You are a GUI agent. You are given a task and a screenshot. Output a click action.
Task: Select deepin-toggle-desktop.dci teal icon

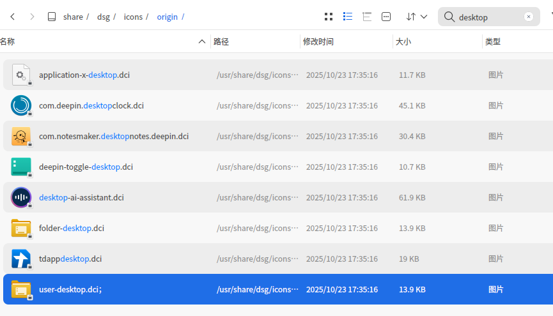pos(21,167)
